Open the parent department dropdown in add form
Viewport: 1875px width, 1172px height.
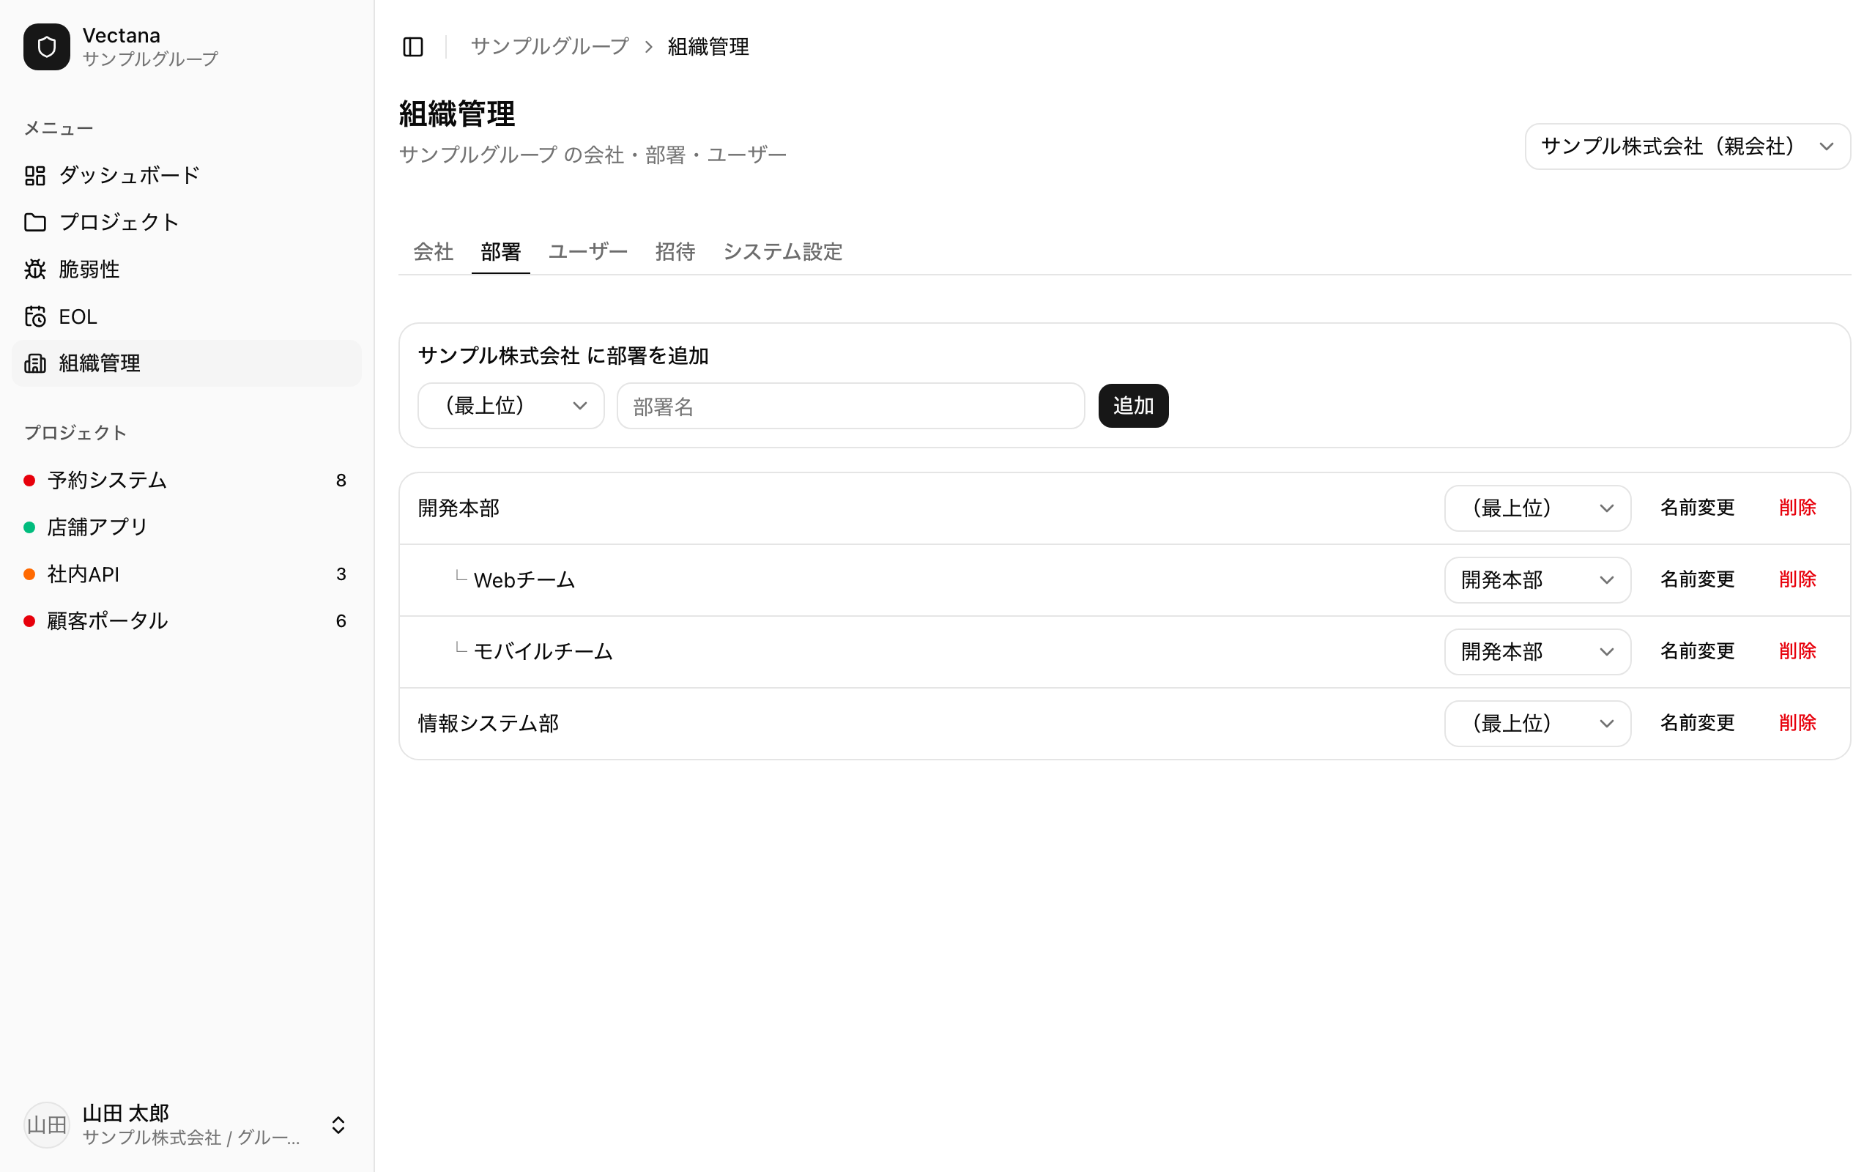point(510,405)
